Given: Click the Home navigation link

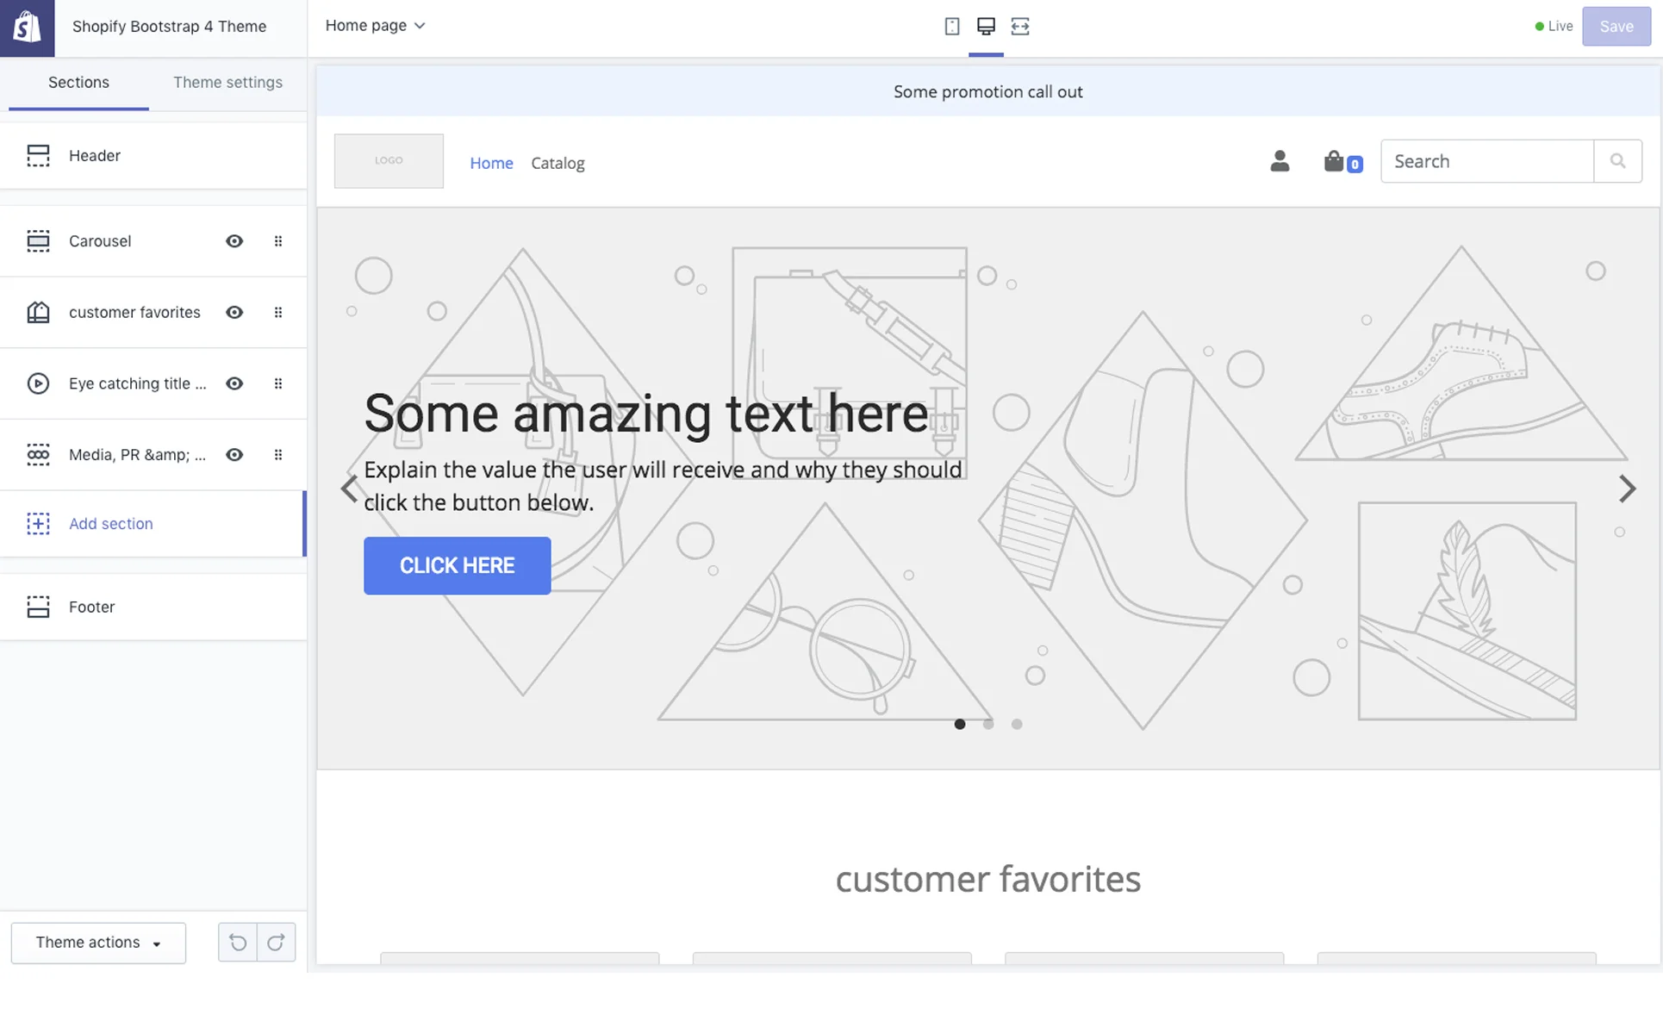Looking at the screenshot, I should (x=491, y=163).
